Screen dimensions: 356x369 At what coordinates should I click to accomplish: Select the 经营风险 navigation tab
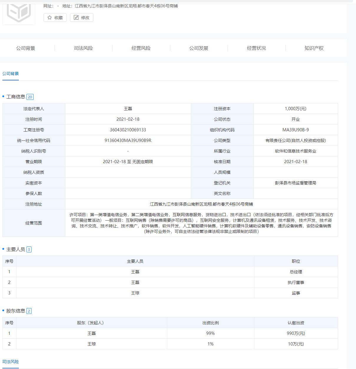pyautogui.click(x=141, y=48)
